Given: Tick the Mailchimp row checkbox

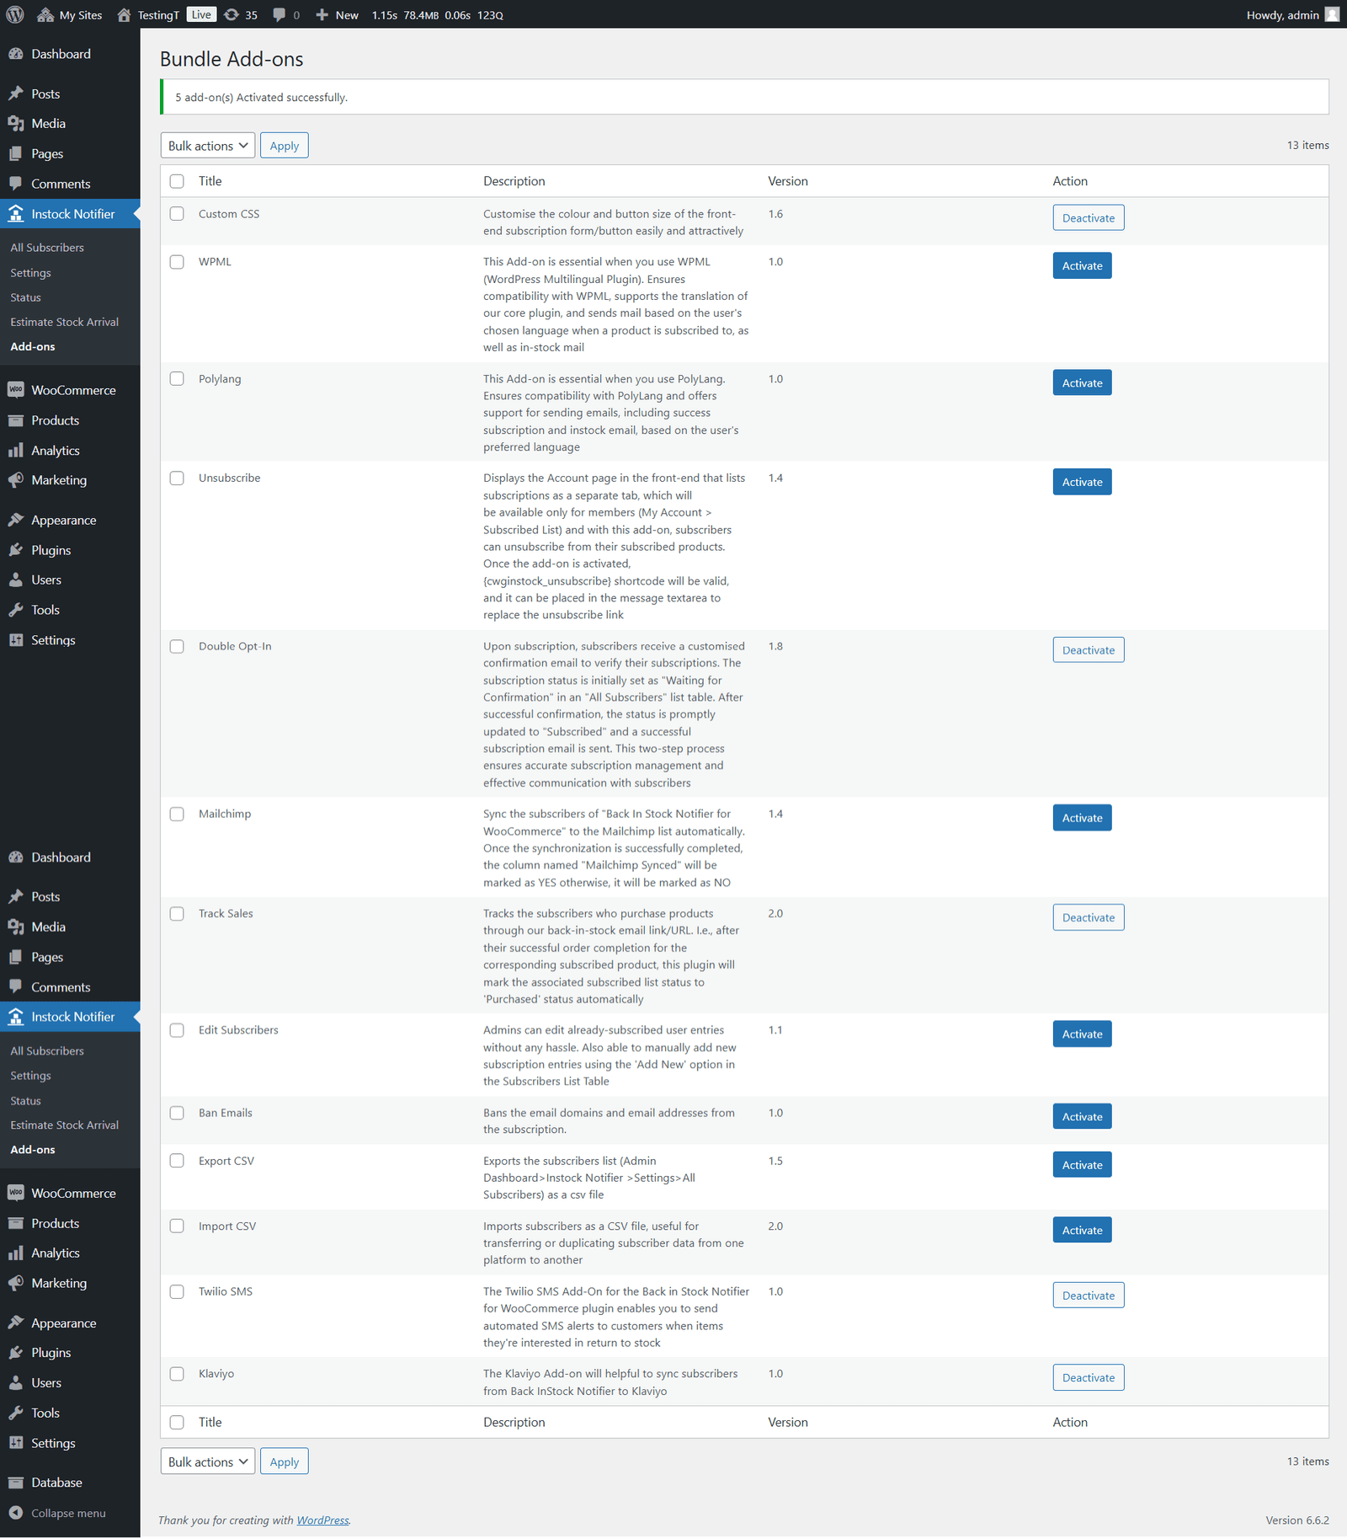Looking at the screenshot, I should (x=177, y=815).
